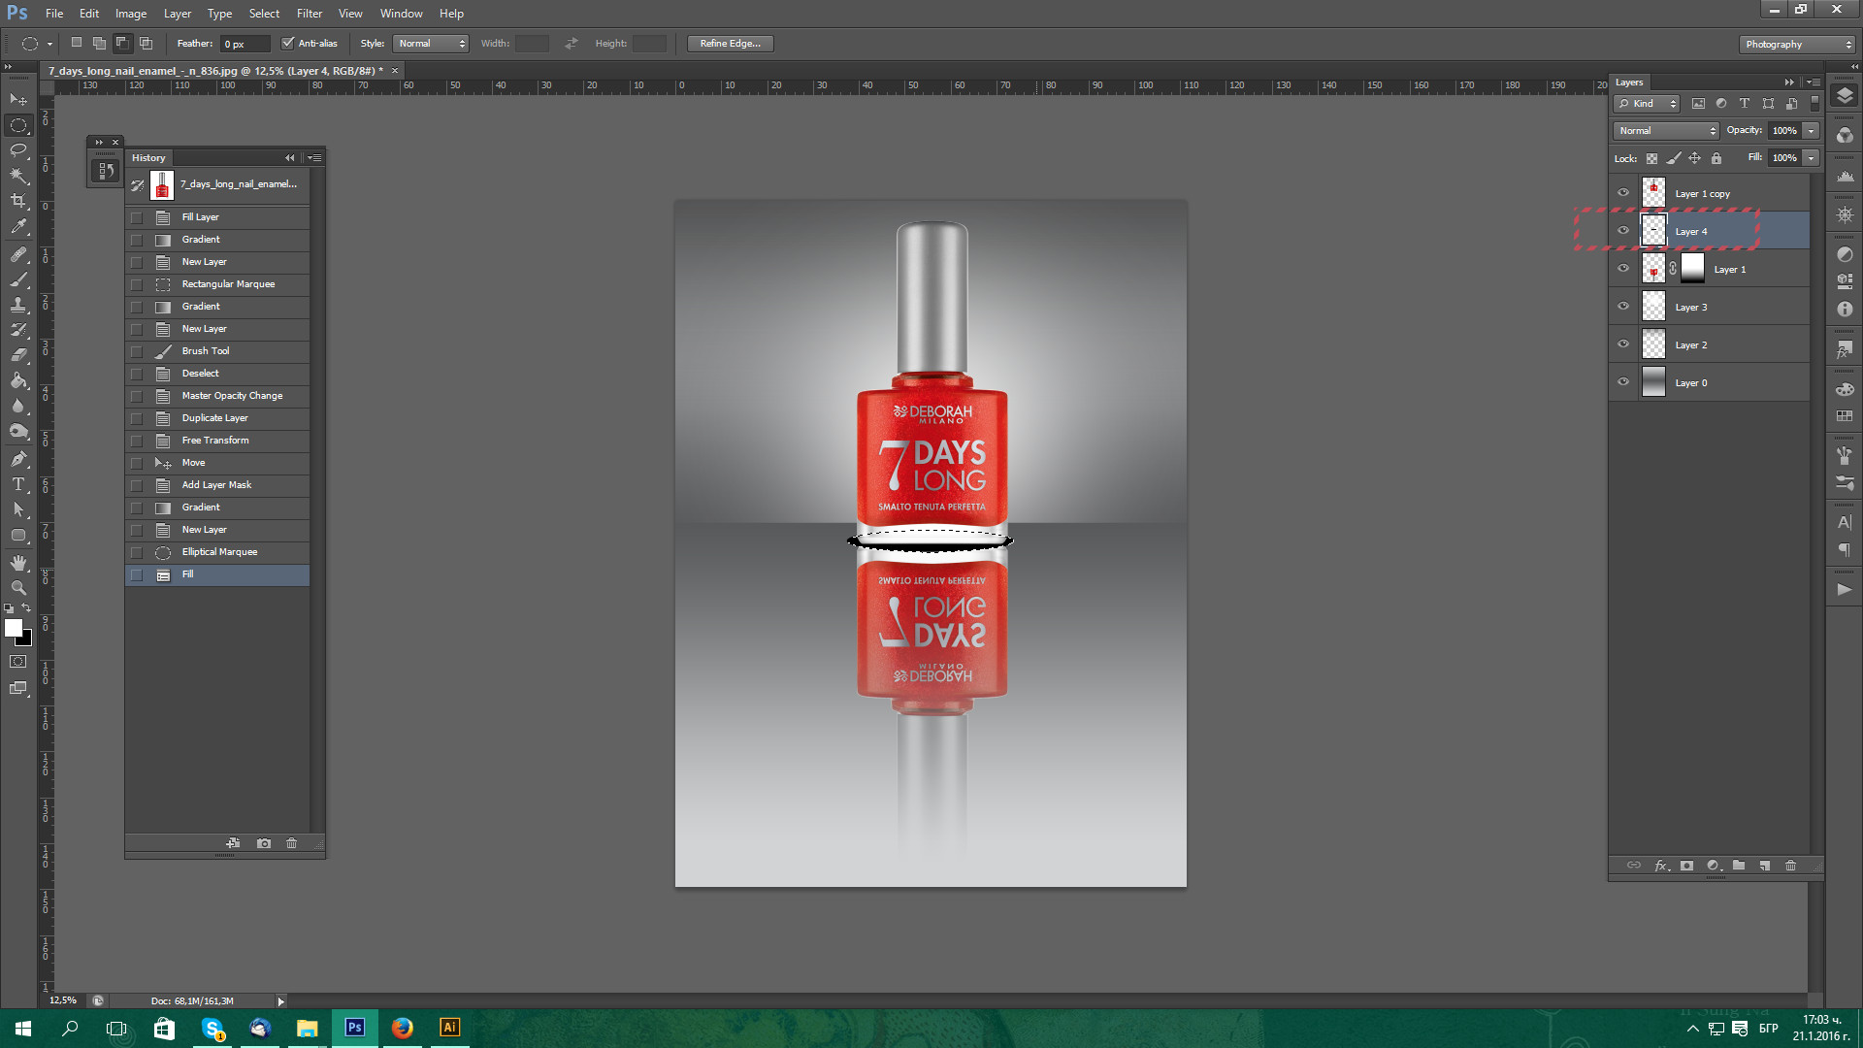Select the Horizontal Type tool
Viewport: 1863px width, 1048px height.
coord(18,484)
